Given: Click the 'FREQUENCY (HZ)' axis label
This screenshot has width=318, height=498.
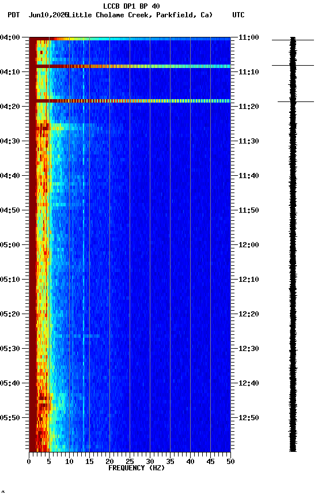Looking at the screenshot, I should tap(137, 468).
